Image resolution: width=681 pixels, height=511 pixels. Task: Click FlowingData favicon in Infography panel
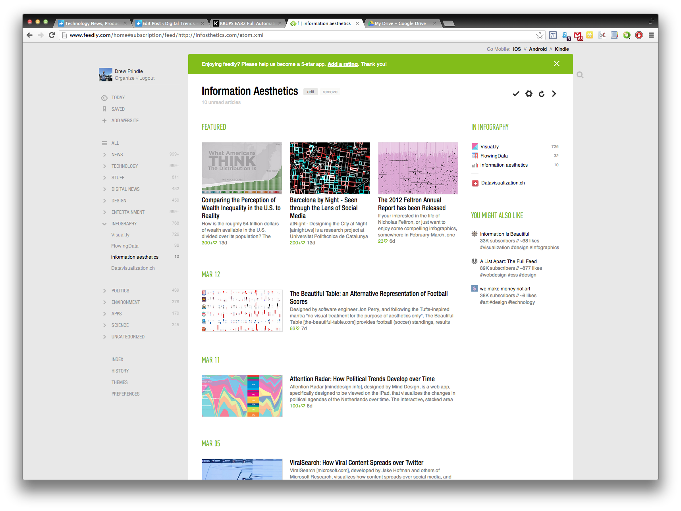tap(475, 156)
